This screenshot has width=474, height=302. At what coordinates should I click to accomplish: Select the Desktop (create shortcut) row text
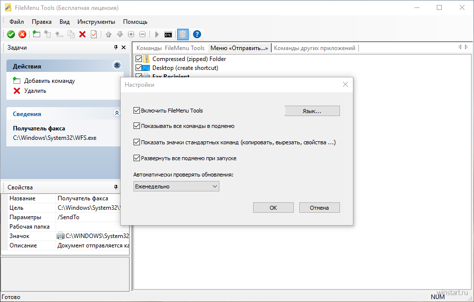[185, 68]
